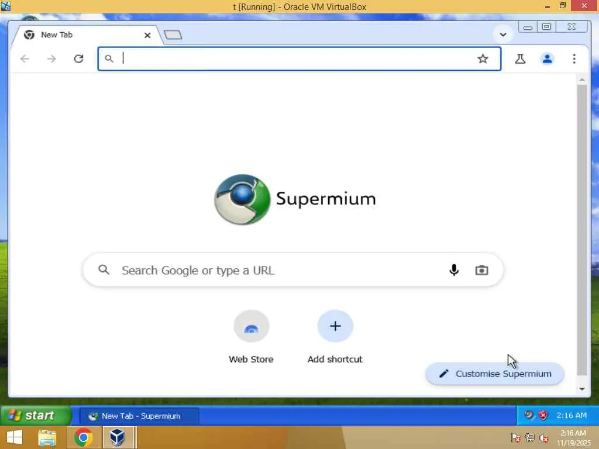
Task: Bookmark this tab with the star icon
Action: pos(483,59)
